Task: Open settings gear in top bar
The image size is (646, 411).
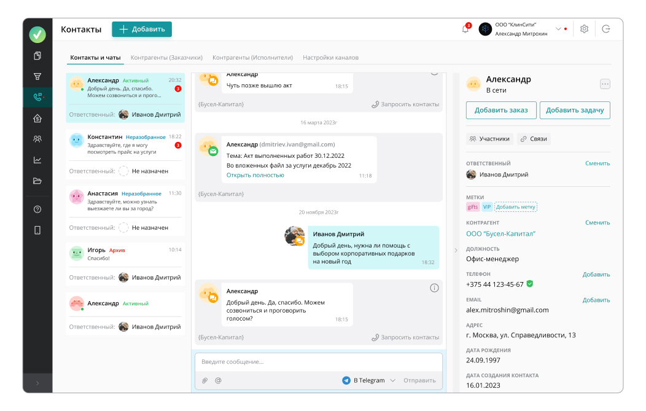Action: (x=584, y=29)
